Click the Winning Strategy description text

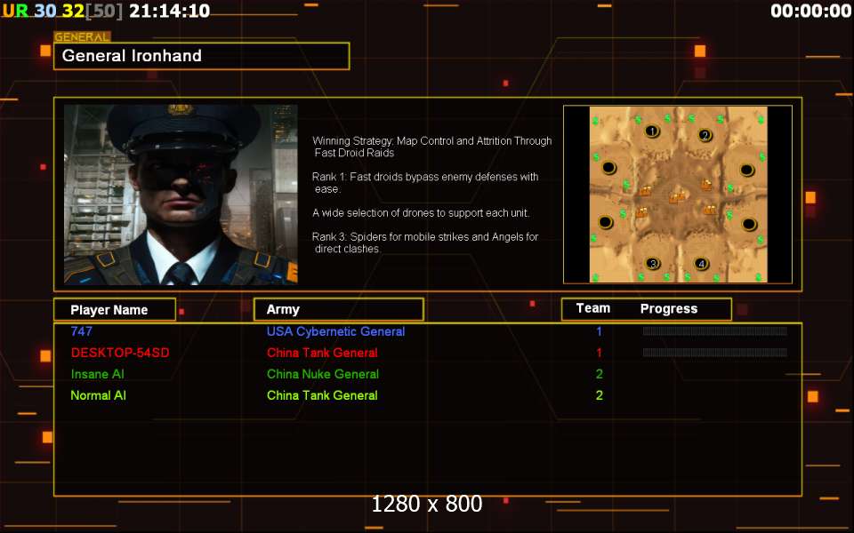tap(432, 147)
